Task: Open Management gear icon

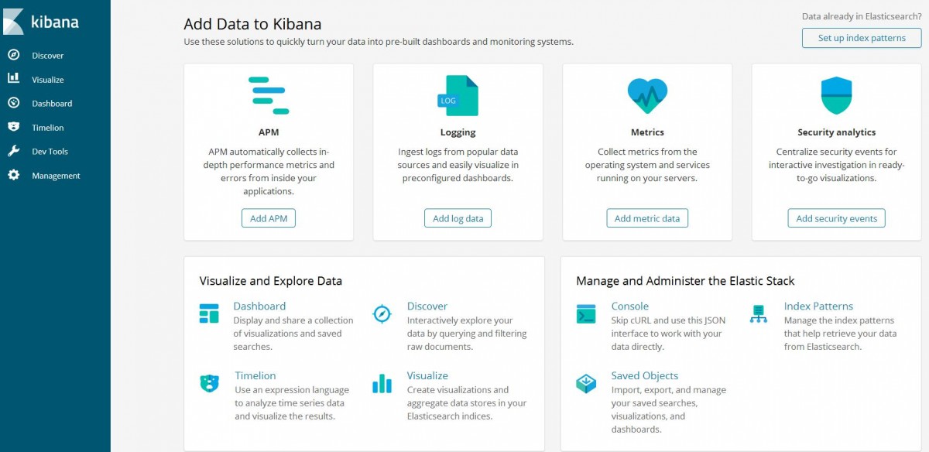Action: (x=13, y=175)
